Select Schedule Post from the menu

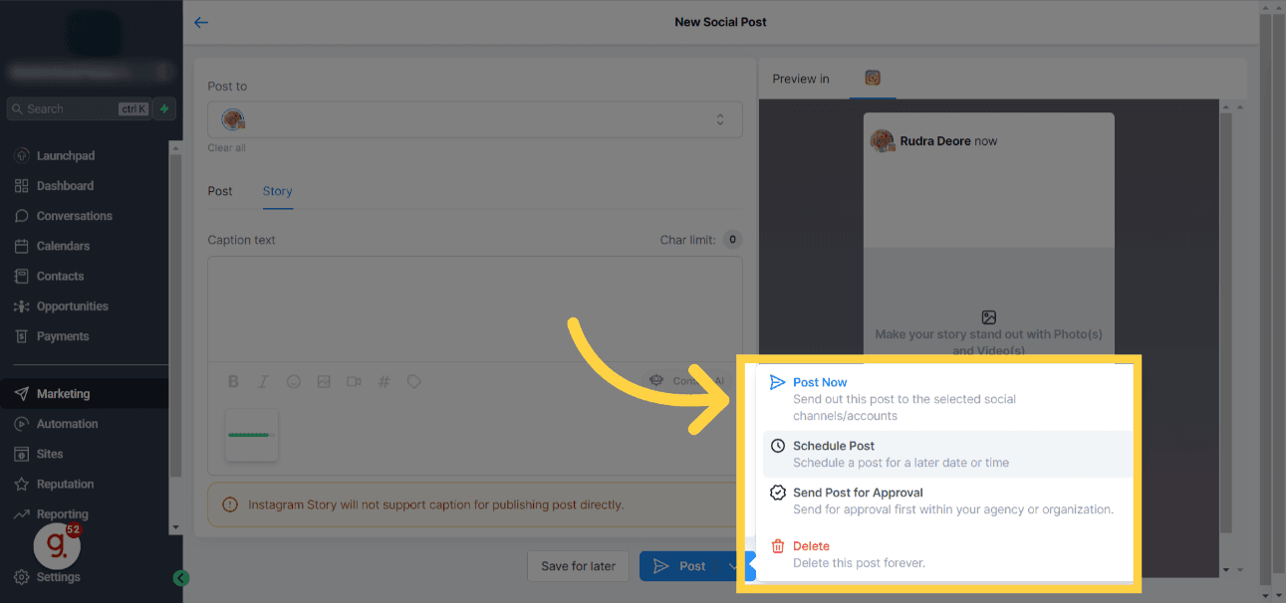coord(947,454)
